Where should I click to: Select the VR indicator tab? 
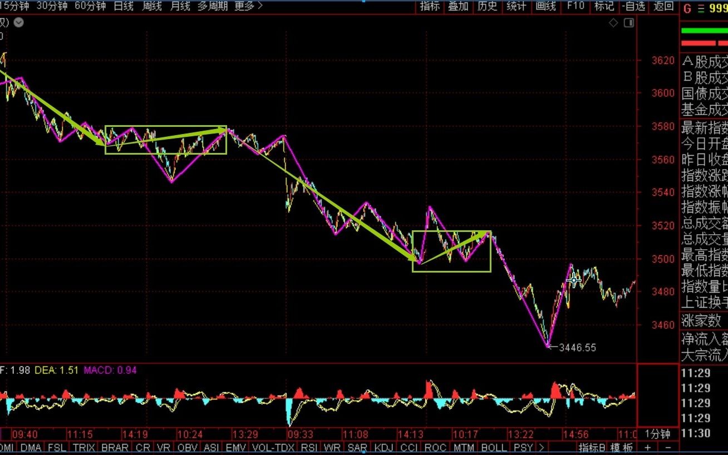coord(164,447)
